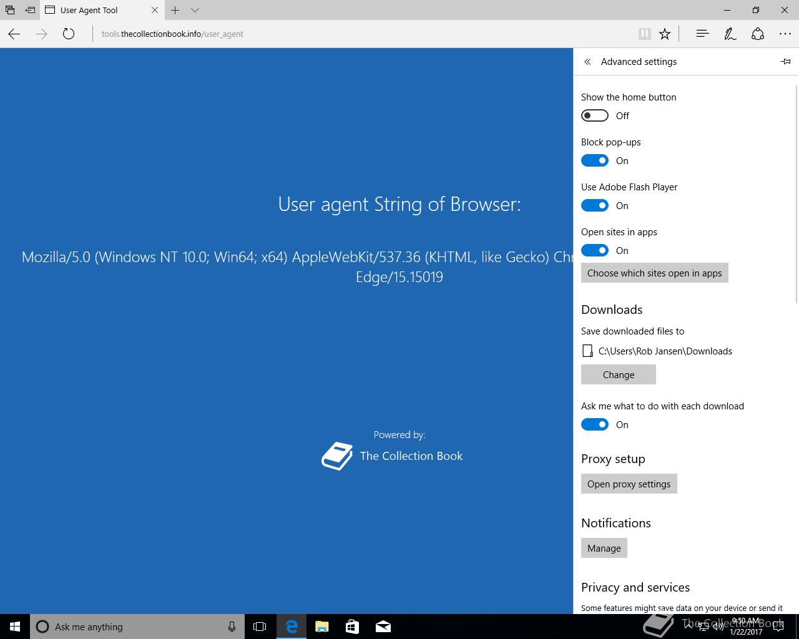Open a new tab with plus icon
The width and height of the screenshot is (799, 639).
[175, 10]
